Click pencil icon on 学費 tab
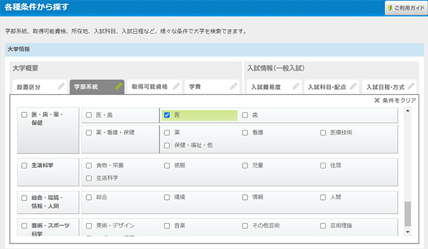 pos(233,86)
